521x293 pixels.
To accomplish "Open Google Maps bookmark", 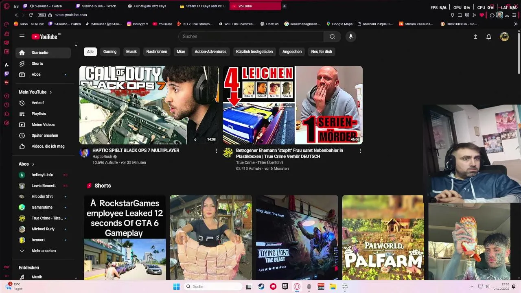I will (339, 24).
